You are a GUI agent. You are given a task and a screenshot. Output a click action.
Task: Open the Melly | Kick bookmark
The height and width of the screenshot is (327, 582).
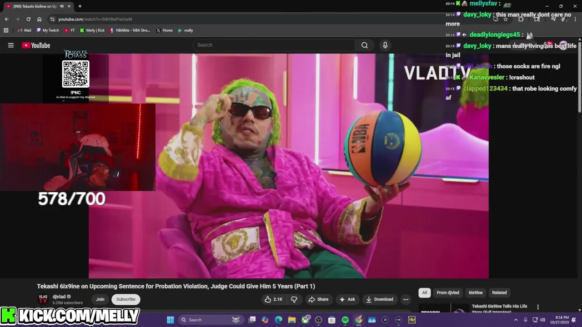[92, 30]
